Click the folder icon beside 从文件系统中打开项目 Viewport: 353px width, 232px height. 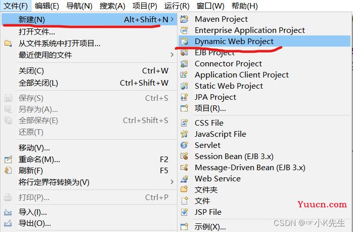pyautogui.click(x=8, y=43)
